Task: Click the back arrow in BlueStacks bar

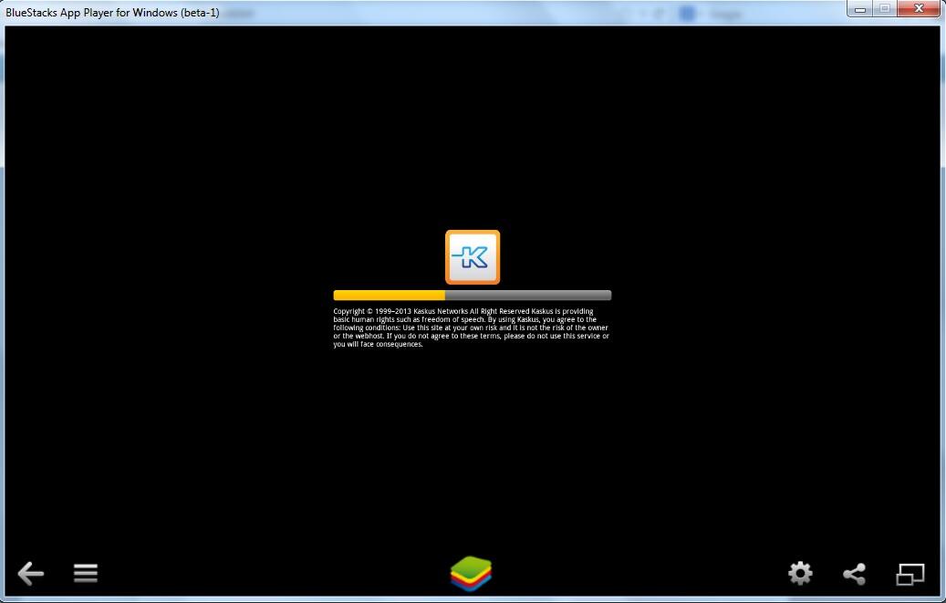Action: point(31,573)
